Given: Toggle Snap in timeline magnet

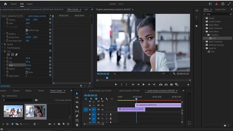Looking at the screenshot, I should [x=91, y=99].
